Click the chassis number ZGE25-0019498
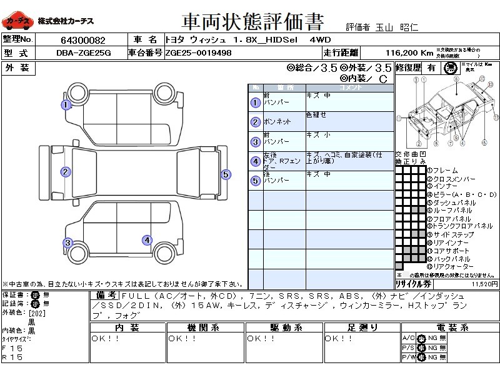 (x=198, y=53)
